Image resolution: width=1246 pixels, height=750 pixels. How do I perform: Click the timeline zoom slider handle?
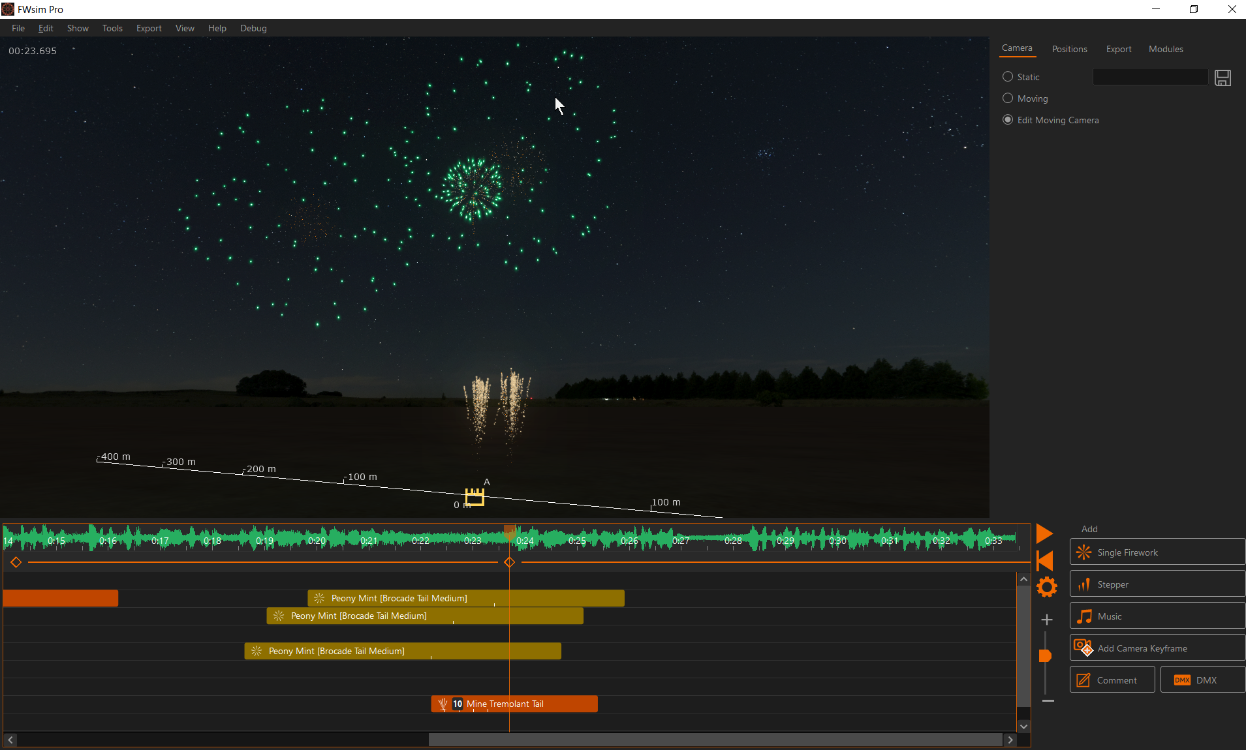pos(1045,655)
